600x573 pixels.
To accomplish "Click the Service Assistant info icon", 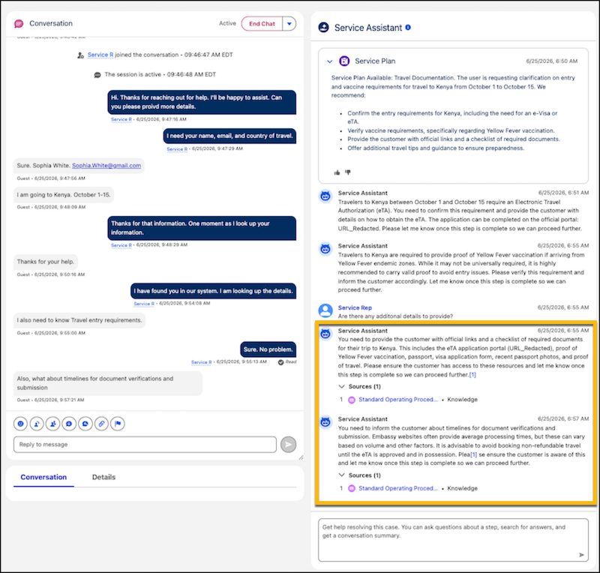I will [x=408, y=28].
